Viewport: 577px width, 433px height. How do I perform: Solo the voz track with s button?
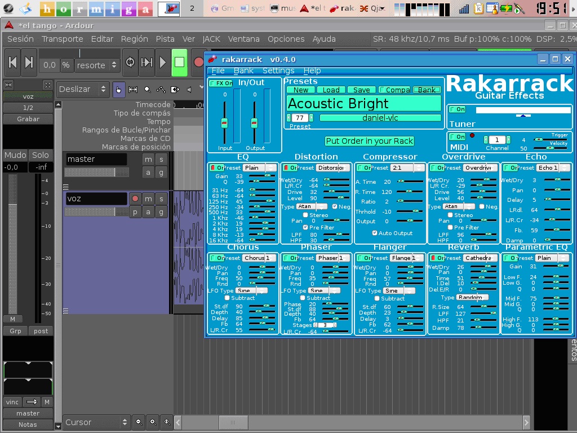click(x=161, y=199)
